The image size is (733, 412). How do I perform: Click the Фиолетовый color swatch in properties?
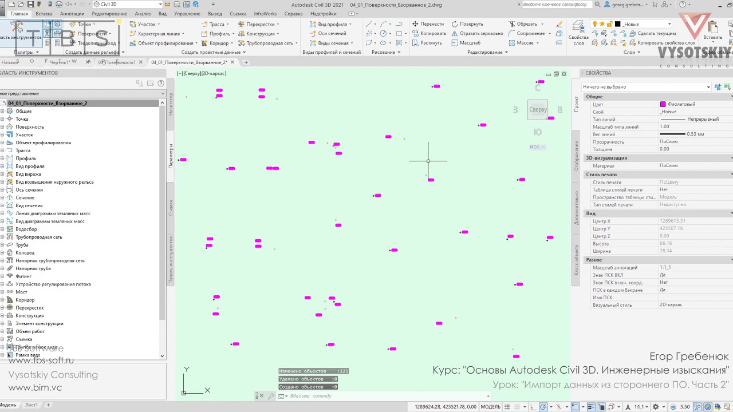point(663,104)
